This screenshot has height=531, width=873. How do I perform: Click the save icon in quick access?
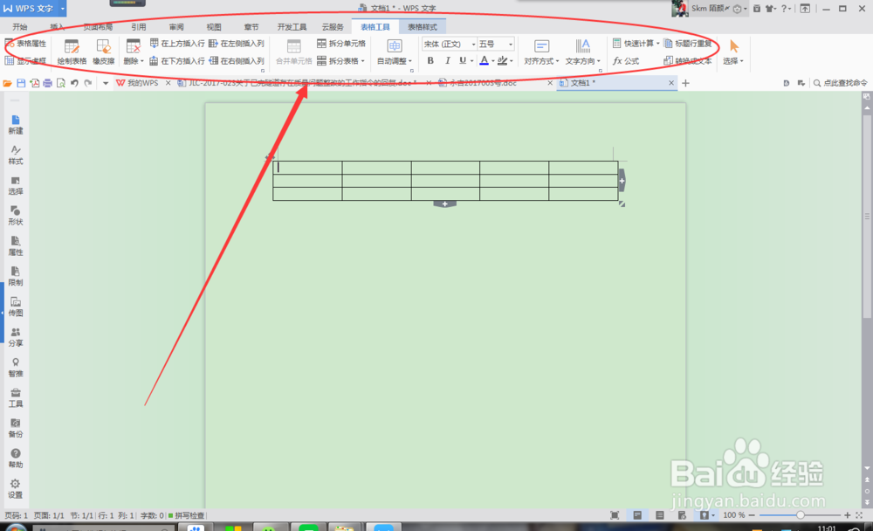click(21, 83)
